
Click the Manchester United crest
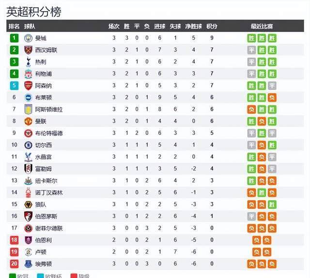point(28,121)
